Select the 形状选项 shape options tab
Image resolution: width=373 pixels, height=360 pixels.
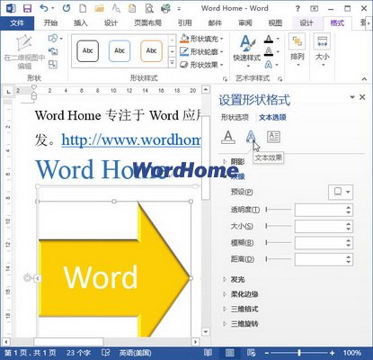click(235, 117)
